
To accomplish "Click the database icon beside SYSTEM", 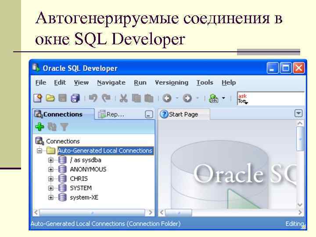I will pos(62,188).
